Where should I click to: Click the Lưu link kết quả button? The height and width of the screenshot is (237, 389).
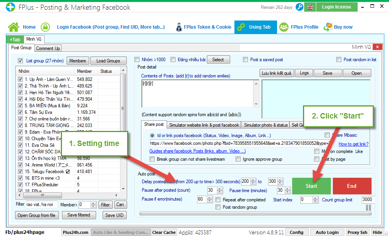point(277,73)
